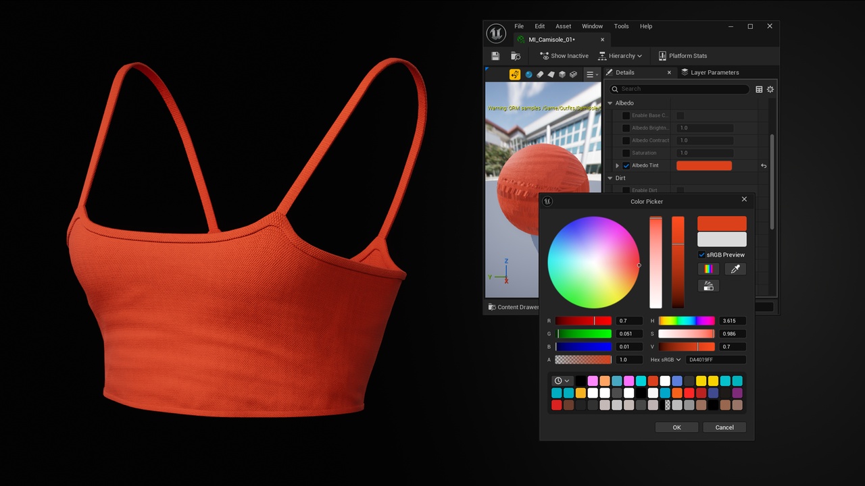Click the vertical saturation bar
The image size is (865, 486).
(656, 263)
